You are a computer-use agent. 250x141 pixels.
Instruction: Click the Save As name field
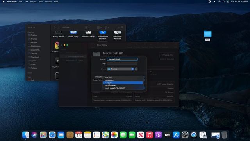(x=122, y=59)
